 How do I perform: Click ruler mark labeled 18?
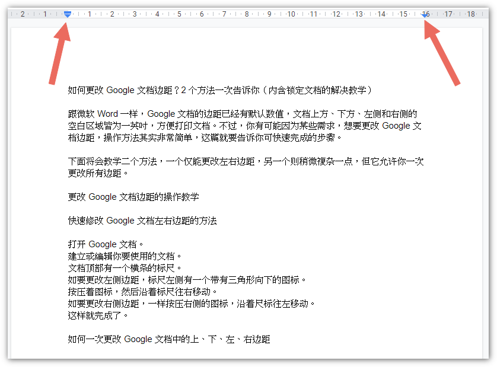(x=471, y=14)
